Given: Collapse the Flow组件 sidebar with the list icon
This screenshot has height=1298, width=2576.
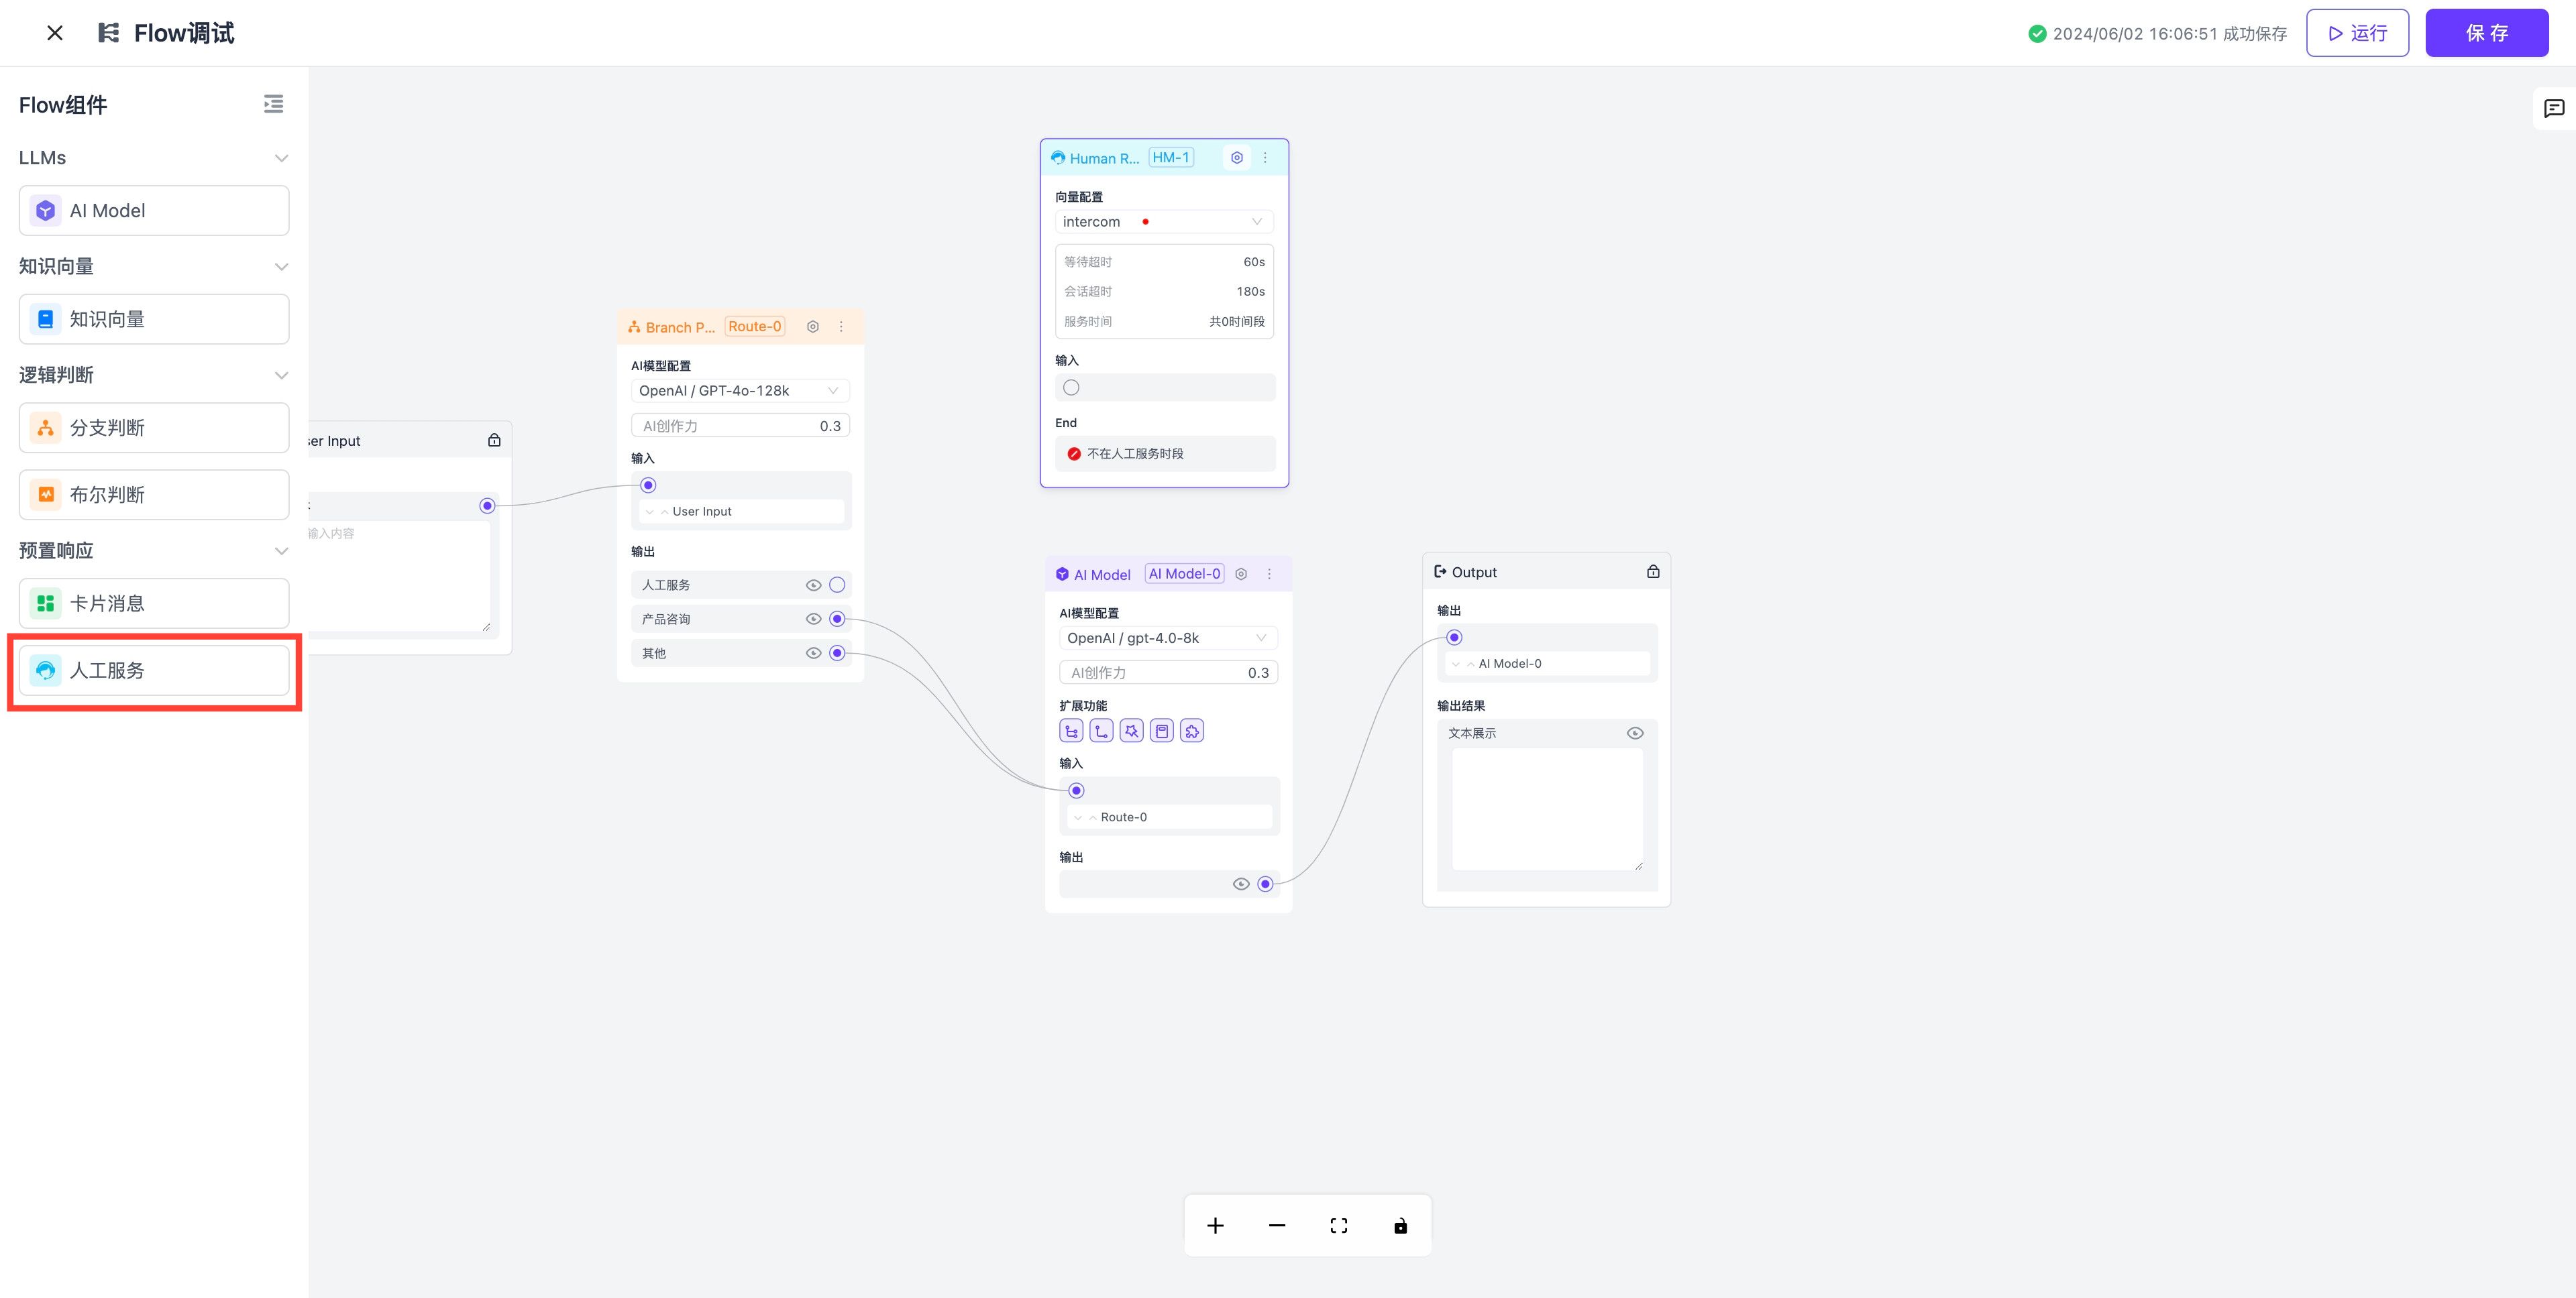Looking at the screenshot, I should 273,104.
